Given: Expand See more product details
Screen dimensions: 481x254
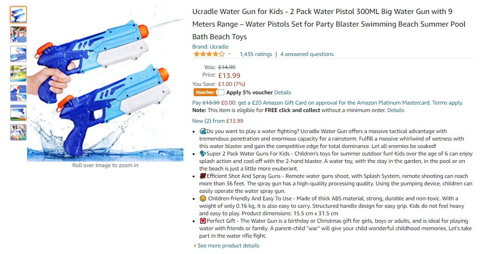Looking at the screenshot, I should [228, 246].
